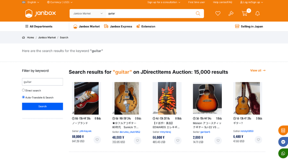The height and width of the screenshot is (162, 288).
Task: Go to the Janbox Express tab
Action: [x=118, y=26]
